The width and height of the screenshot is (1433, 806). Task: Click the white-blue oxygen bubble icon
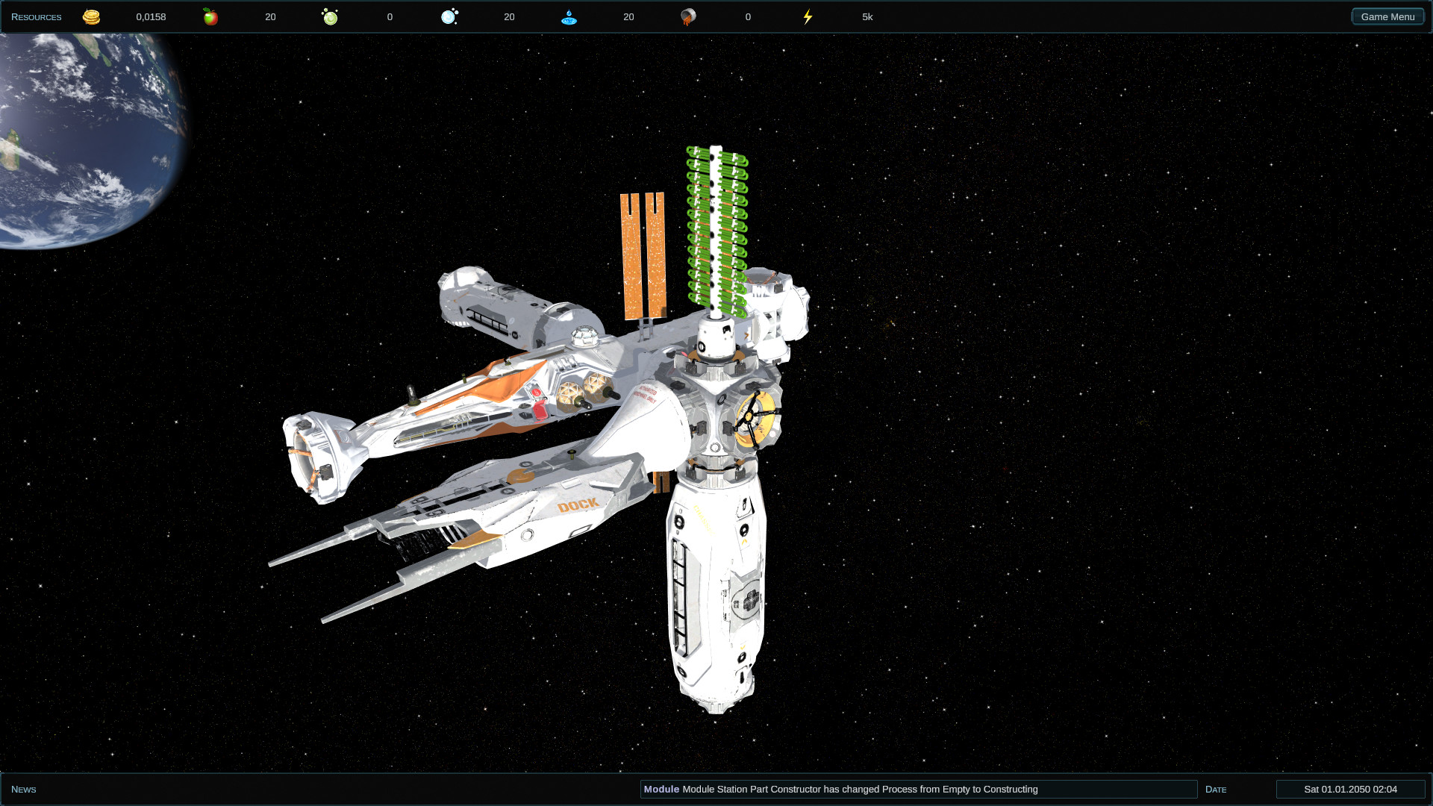coord(449,16)
